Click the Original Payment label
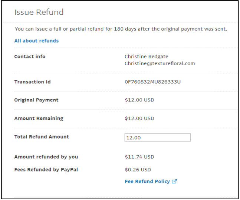This screenshot has width=240, height=200. [36, 100]
